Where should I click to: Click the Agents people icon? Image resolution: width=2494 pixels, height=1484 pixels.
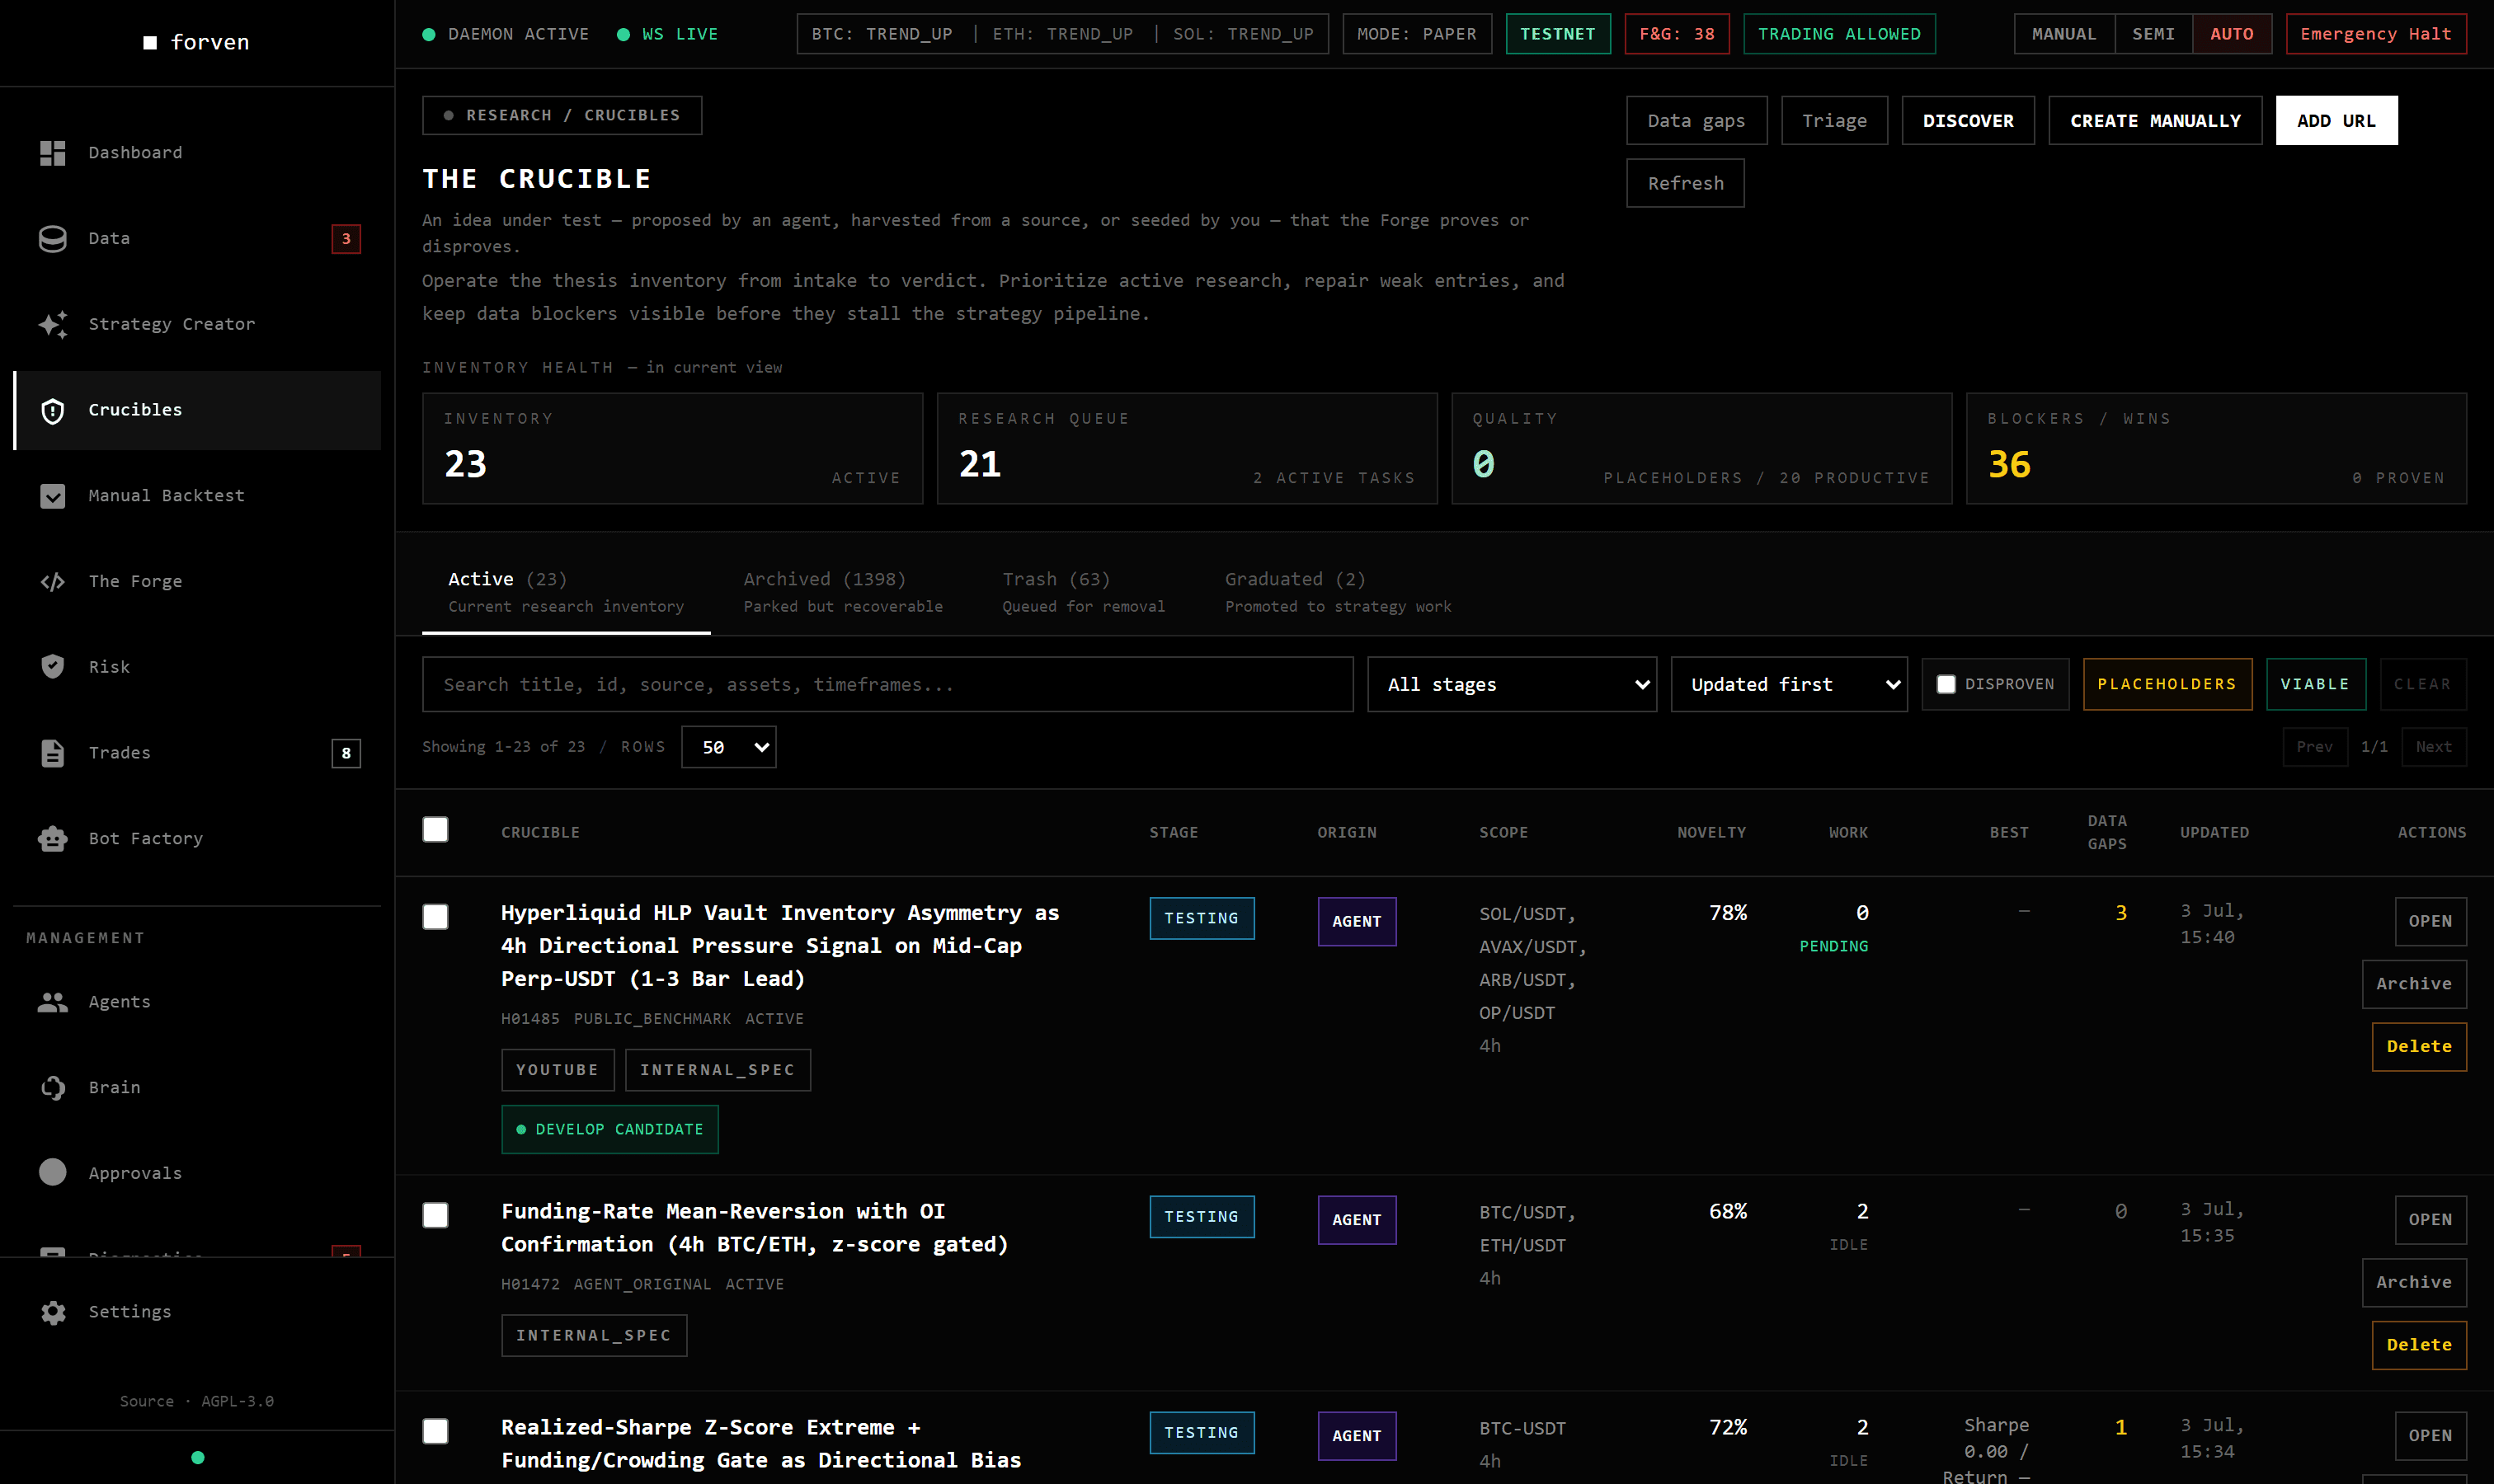(52, 1002)
